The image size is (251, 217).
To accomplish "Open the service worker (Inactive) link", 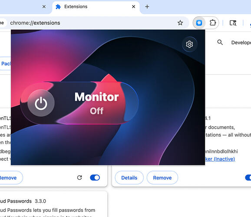I will coord(220,159).
